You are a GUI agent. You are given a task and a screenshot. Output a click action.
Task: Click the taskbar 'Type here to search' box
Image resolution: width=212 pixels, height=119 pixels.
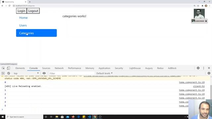pyautogui.click(x=24, y=117)
